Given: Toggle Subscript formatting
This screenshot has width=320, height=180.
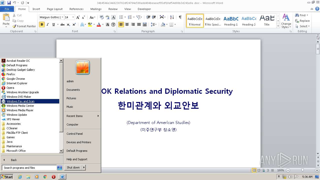Looking at the screenshot, I should pos(68,24).
